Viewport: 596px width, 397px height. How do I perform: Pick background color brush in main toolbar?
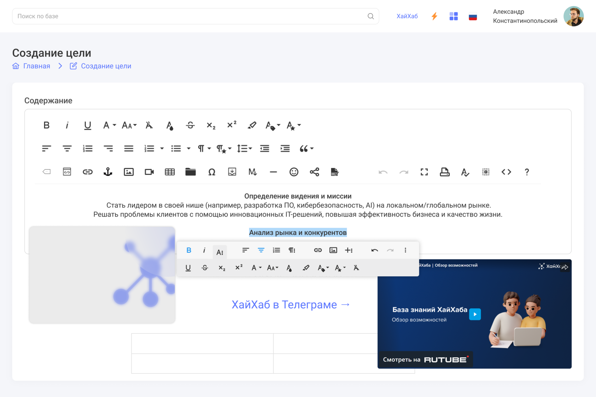(252, 125)
